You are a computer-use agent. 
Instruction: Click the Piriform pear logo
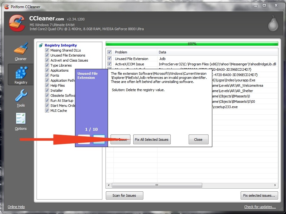coord(273,24)
